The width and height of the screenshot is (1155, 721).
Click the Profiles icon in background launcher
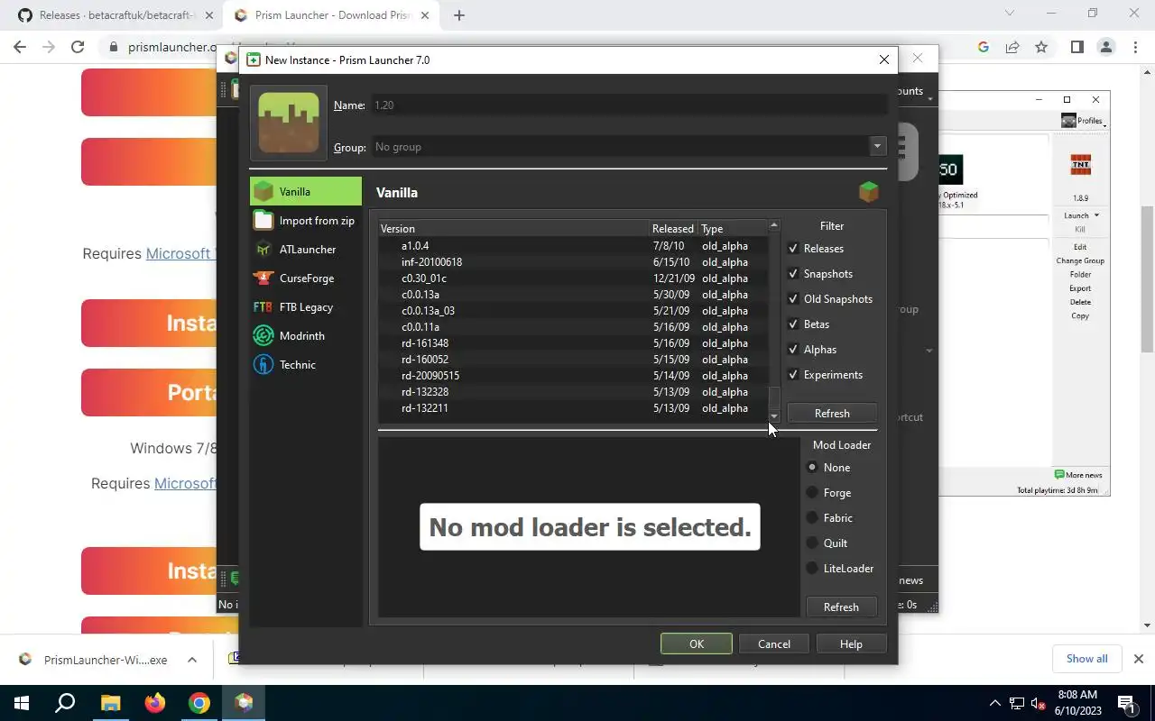[x=1069, y=120]
